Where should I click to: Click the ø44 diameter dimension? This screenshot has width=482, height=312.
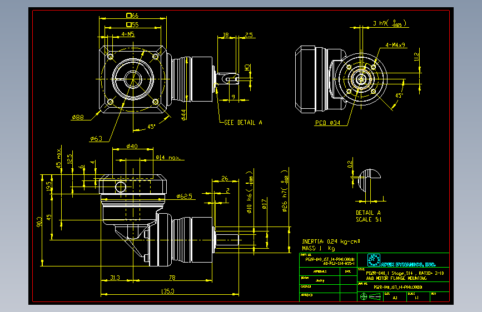pos(183,114)
